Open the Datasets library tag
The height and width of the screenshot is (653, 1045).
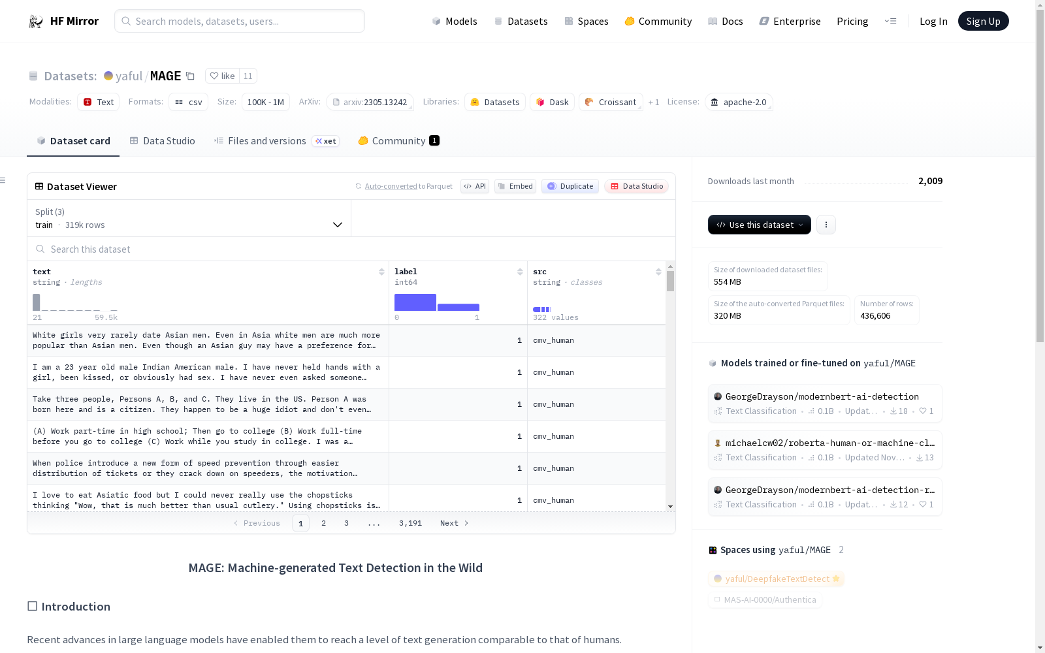[x=495, y=102]
